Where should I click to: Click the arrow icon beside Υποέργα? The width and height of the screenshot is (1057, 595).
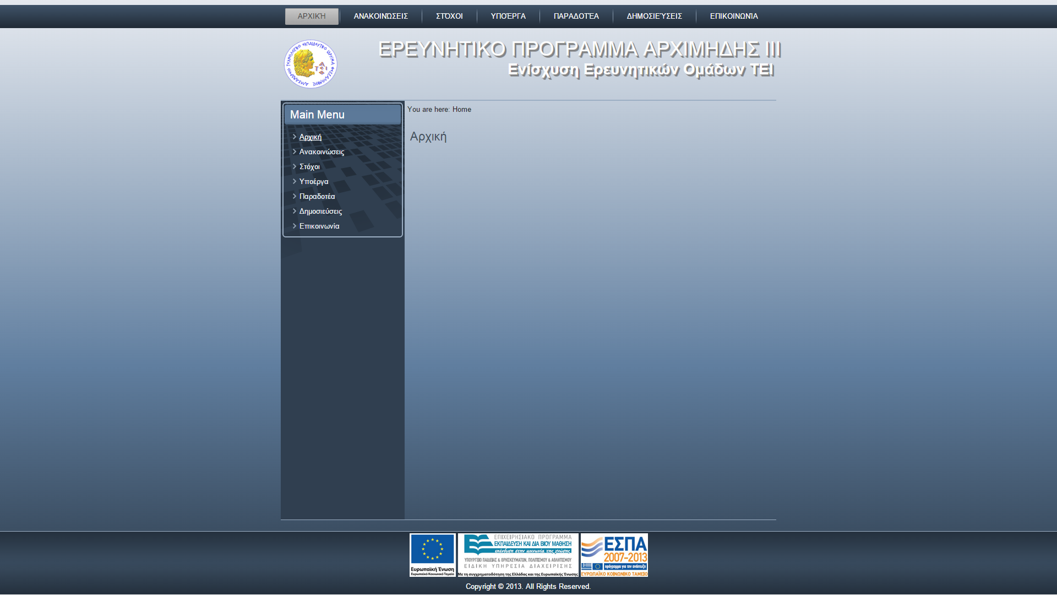click(295, 181)
